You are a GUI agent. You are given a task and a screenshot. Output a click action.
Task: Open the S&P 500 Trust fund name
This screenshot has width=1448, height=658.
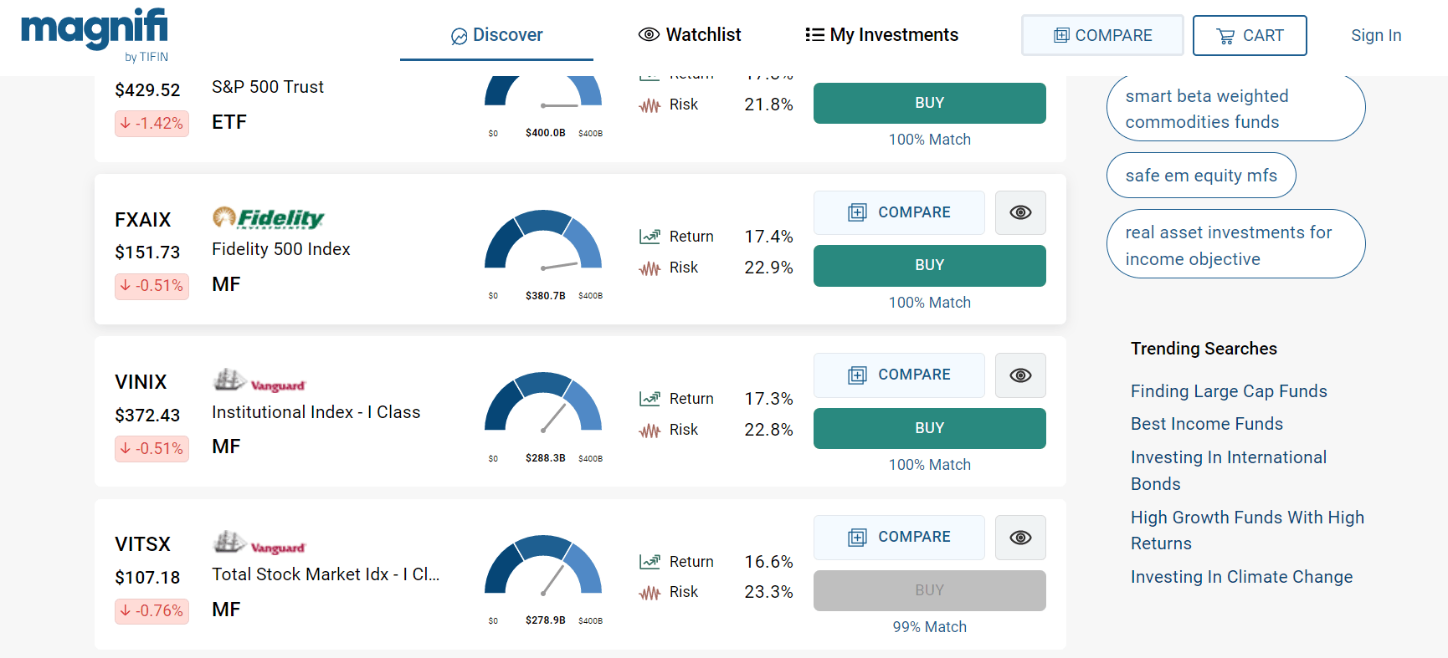point(268,87)
